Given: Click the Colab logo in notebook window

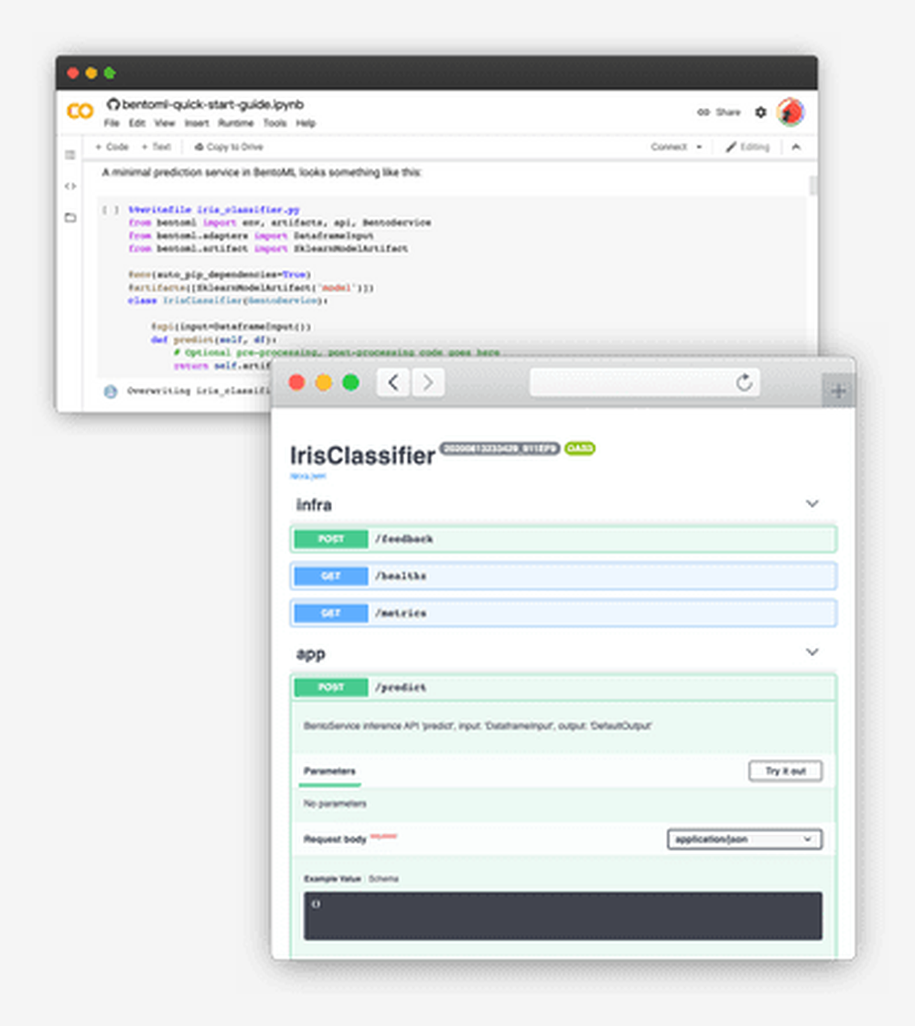Looking at the screenshot, I should (80, 111).
